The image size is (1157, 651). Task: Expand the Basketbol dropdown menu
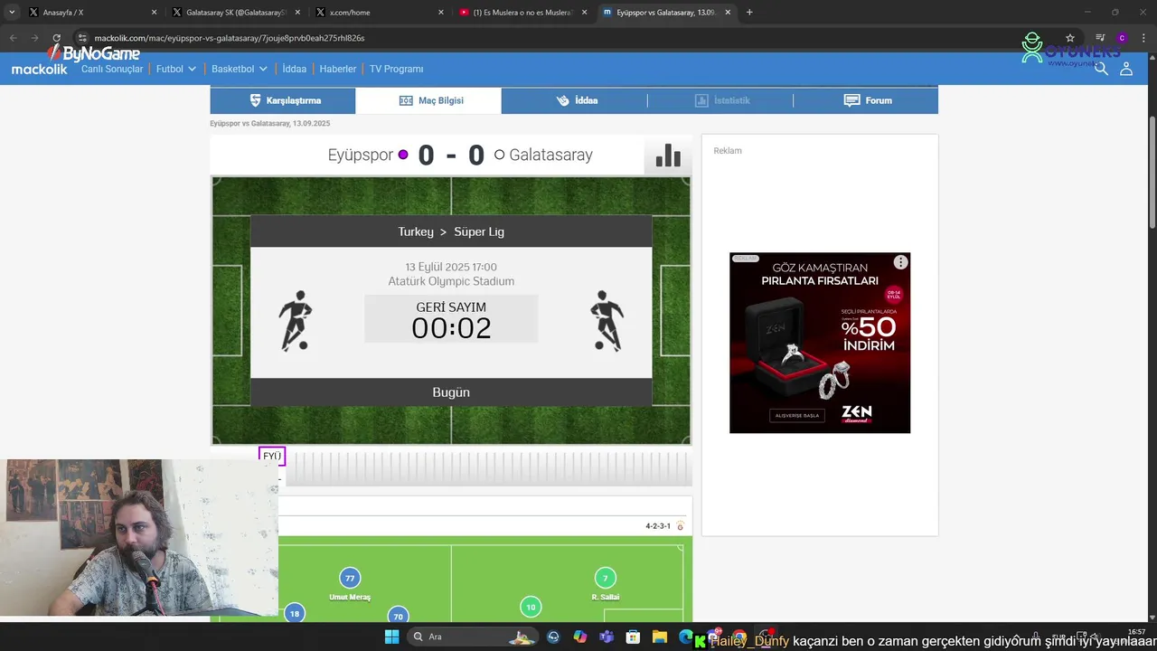(240, 69)
